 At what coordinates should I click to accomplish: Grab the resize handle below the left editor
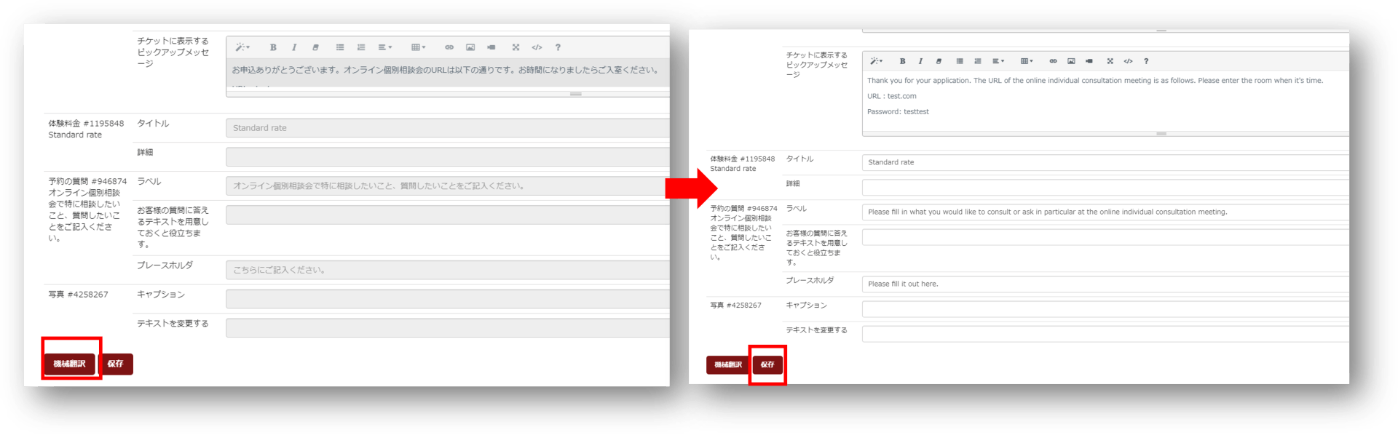(575, 94)
